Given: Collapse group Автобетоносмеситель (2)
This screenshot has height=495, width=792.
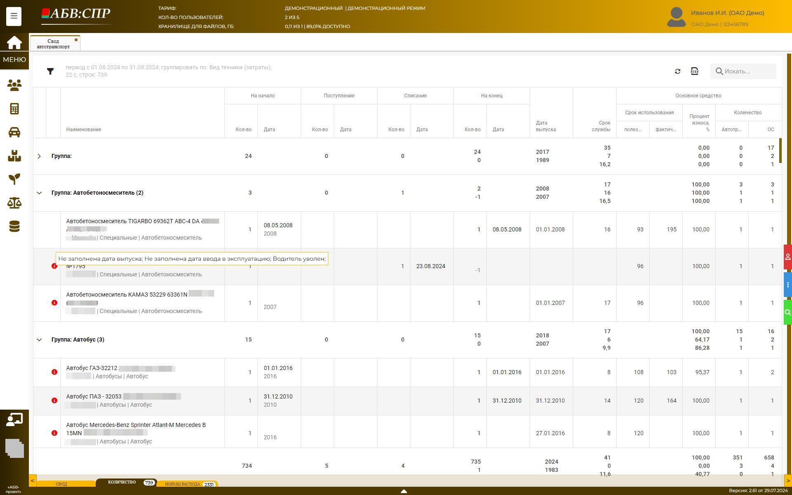Looking at the screenshot, I should (39, 193).
